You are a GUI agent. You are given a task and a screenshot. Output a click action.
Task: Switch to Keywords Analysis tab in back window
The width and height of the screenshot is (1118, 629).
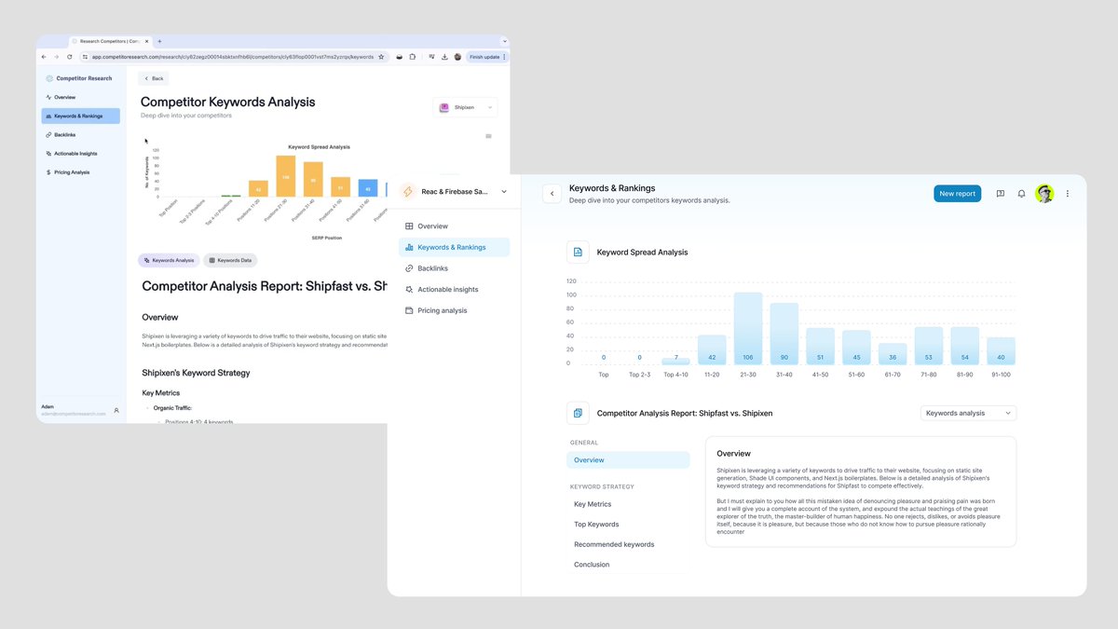(169, 261)
